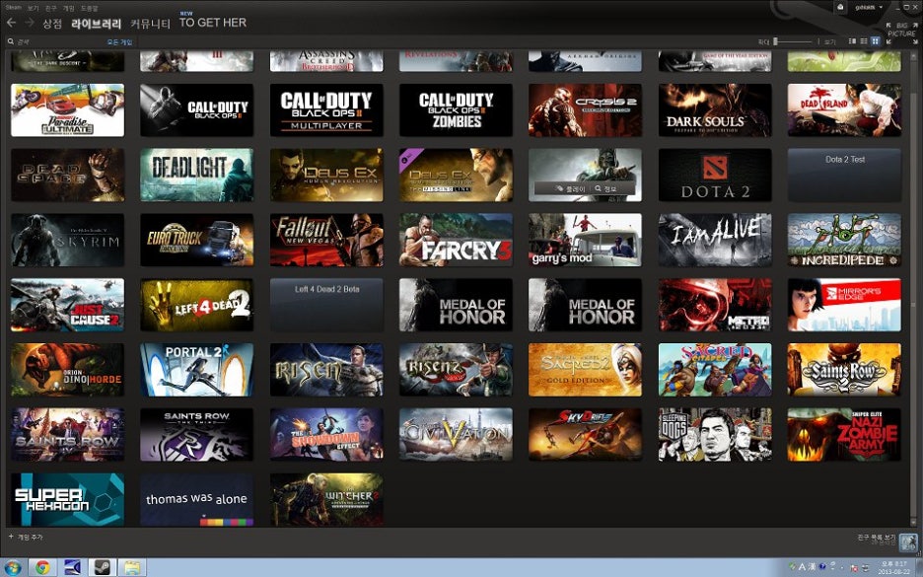Select the Sacred 2 Gold Edition tile
The image size is (923, 577).
pos(585,370)
